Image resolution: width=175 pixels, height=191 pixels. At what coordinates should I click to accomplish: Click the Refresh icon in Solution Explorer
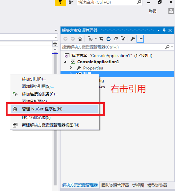[109, 39]
